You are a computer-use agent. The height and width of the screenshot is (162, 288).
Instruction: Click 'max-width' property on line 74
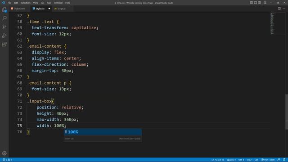pos(48,120)
